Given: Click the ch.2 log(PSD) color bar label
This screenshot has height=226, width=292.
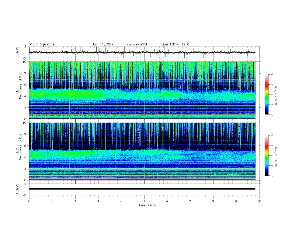Looking at the screenshot, I should (276, 157).
